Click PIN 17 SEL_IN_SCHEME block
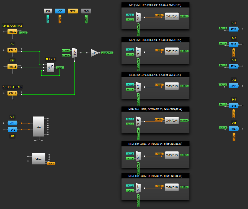This screenshot has width=248, height=209. coord(12,94)
